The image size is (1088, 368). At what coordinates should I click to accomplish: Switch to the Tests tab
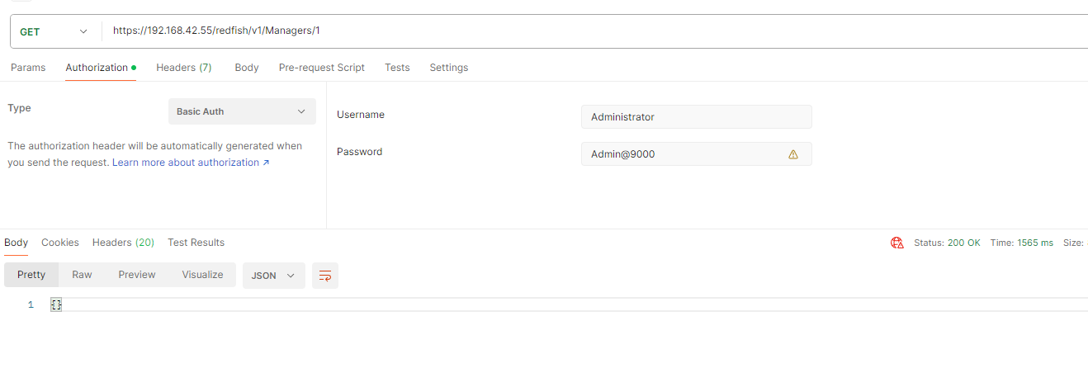(x=397, y=68)
